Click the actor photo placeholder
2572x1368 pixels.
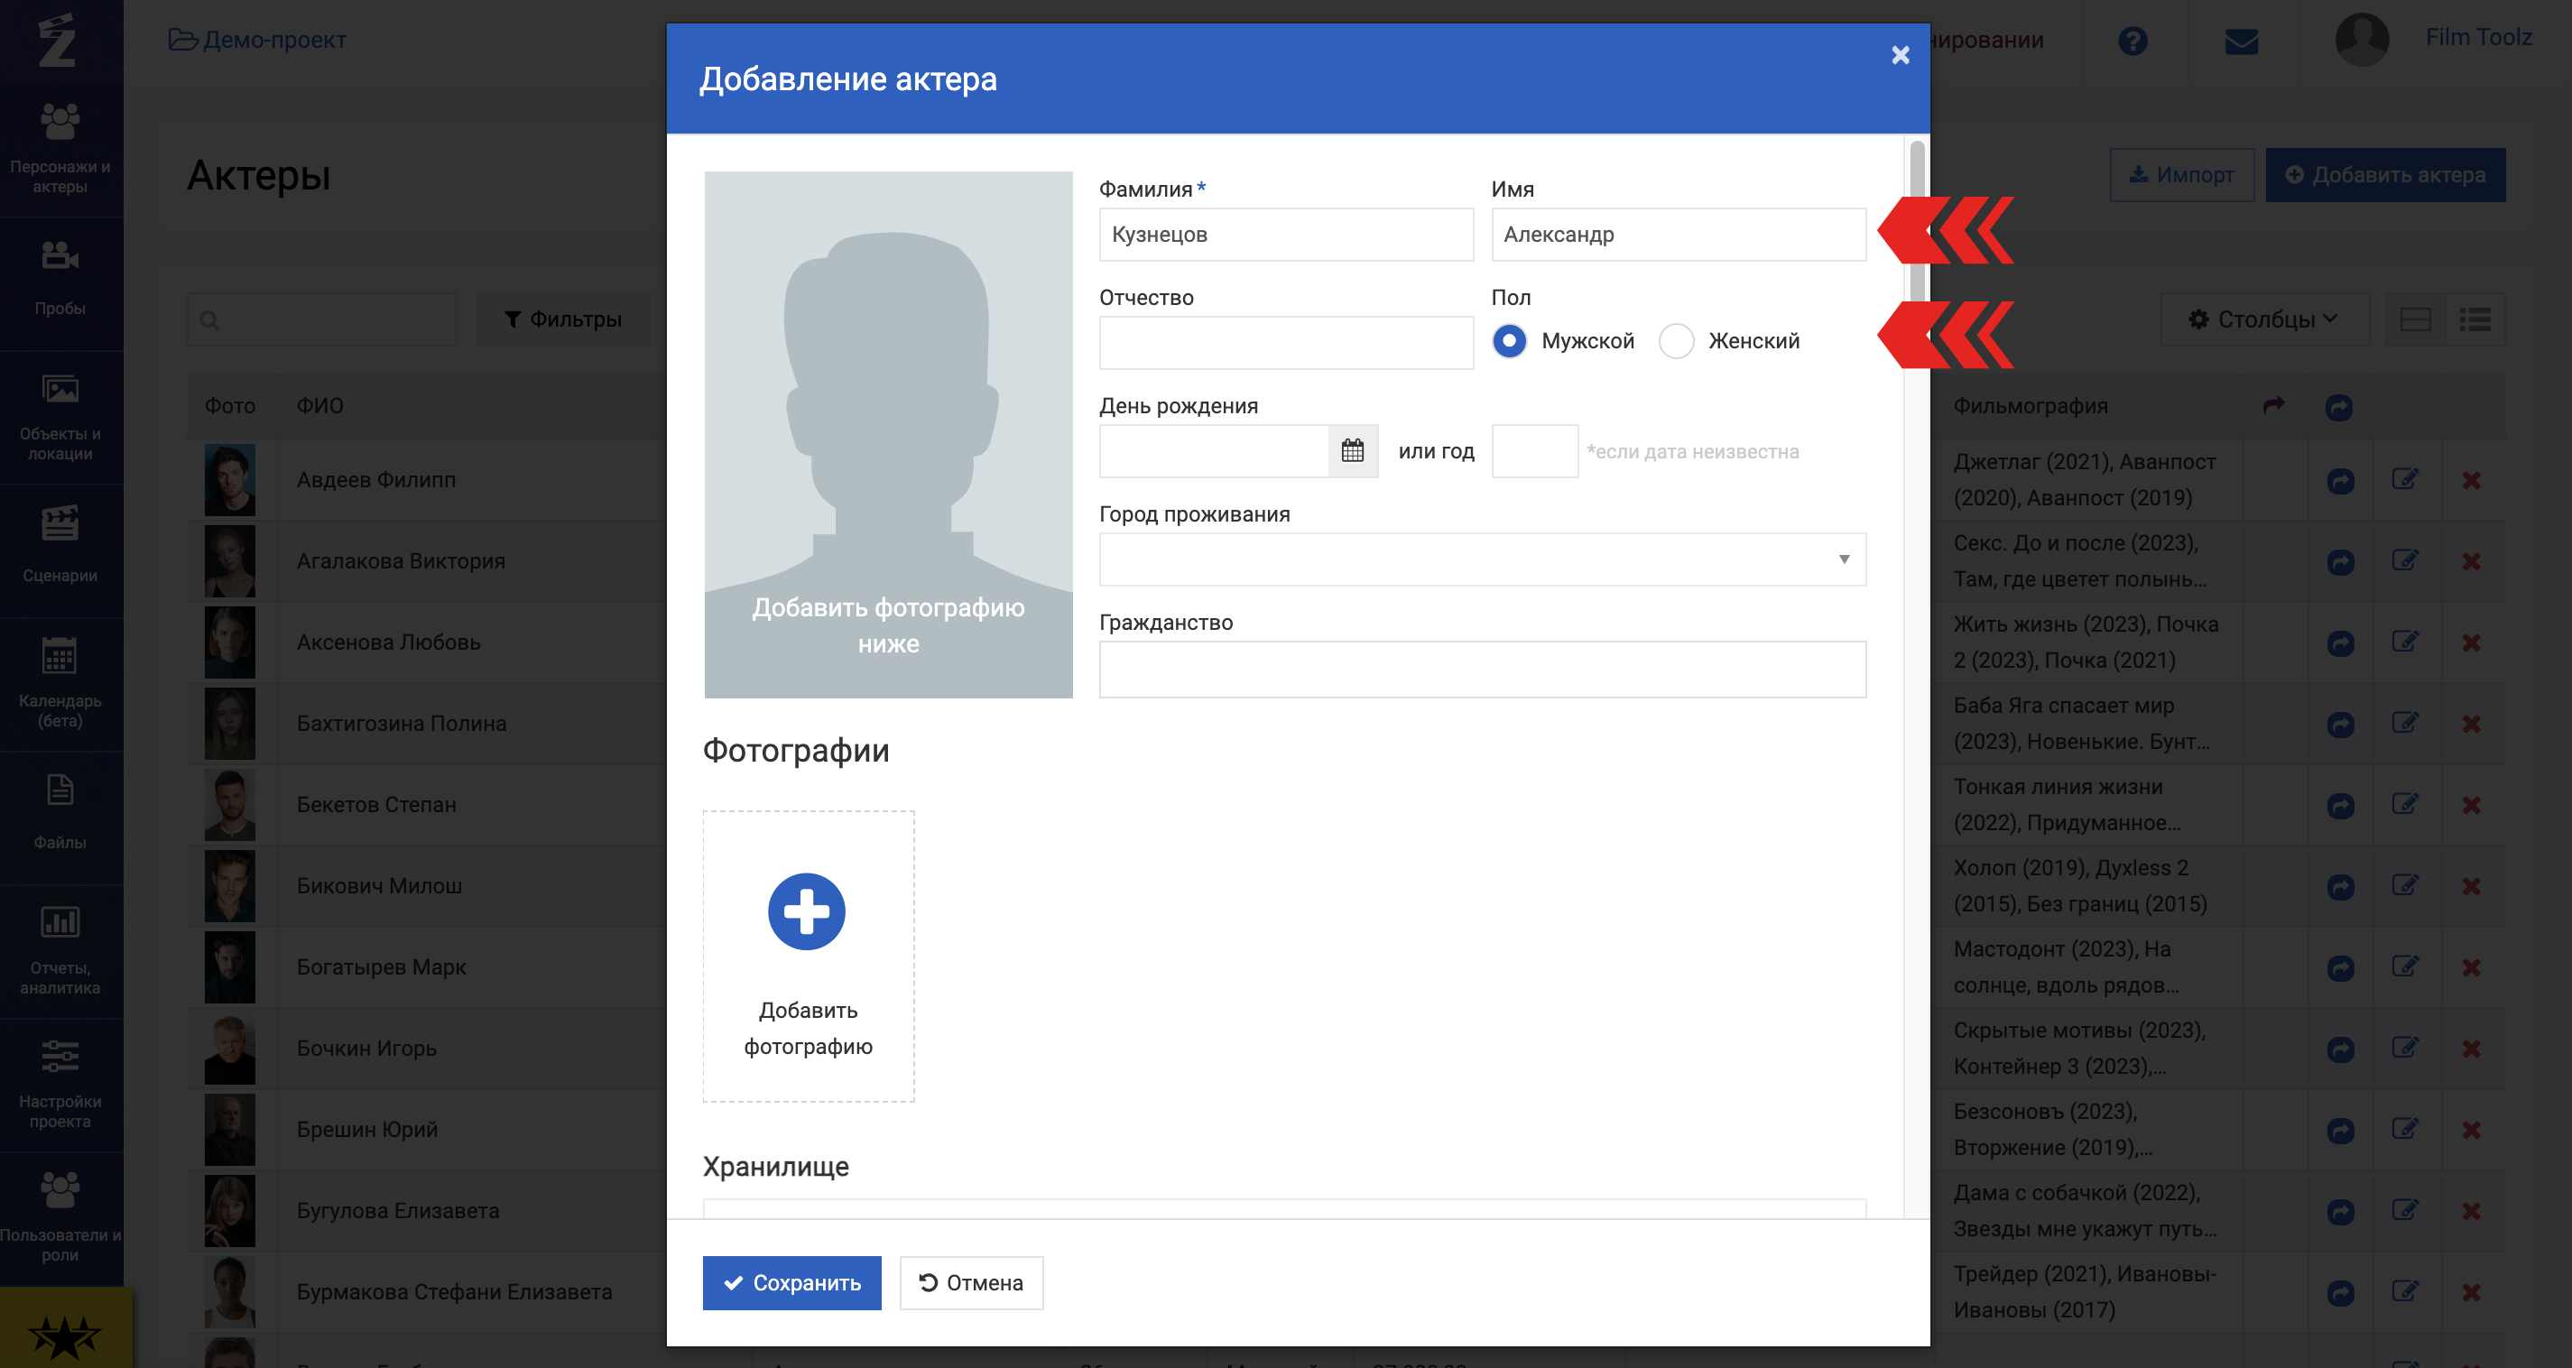888,433
